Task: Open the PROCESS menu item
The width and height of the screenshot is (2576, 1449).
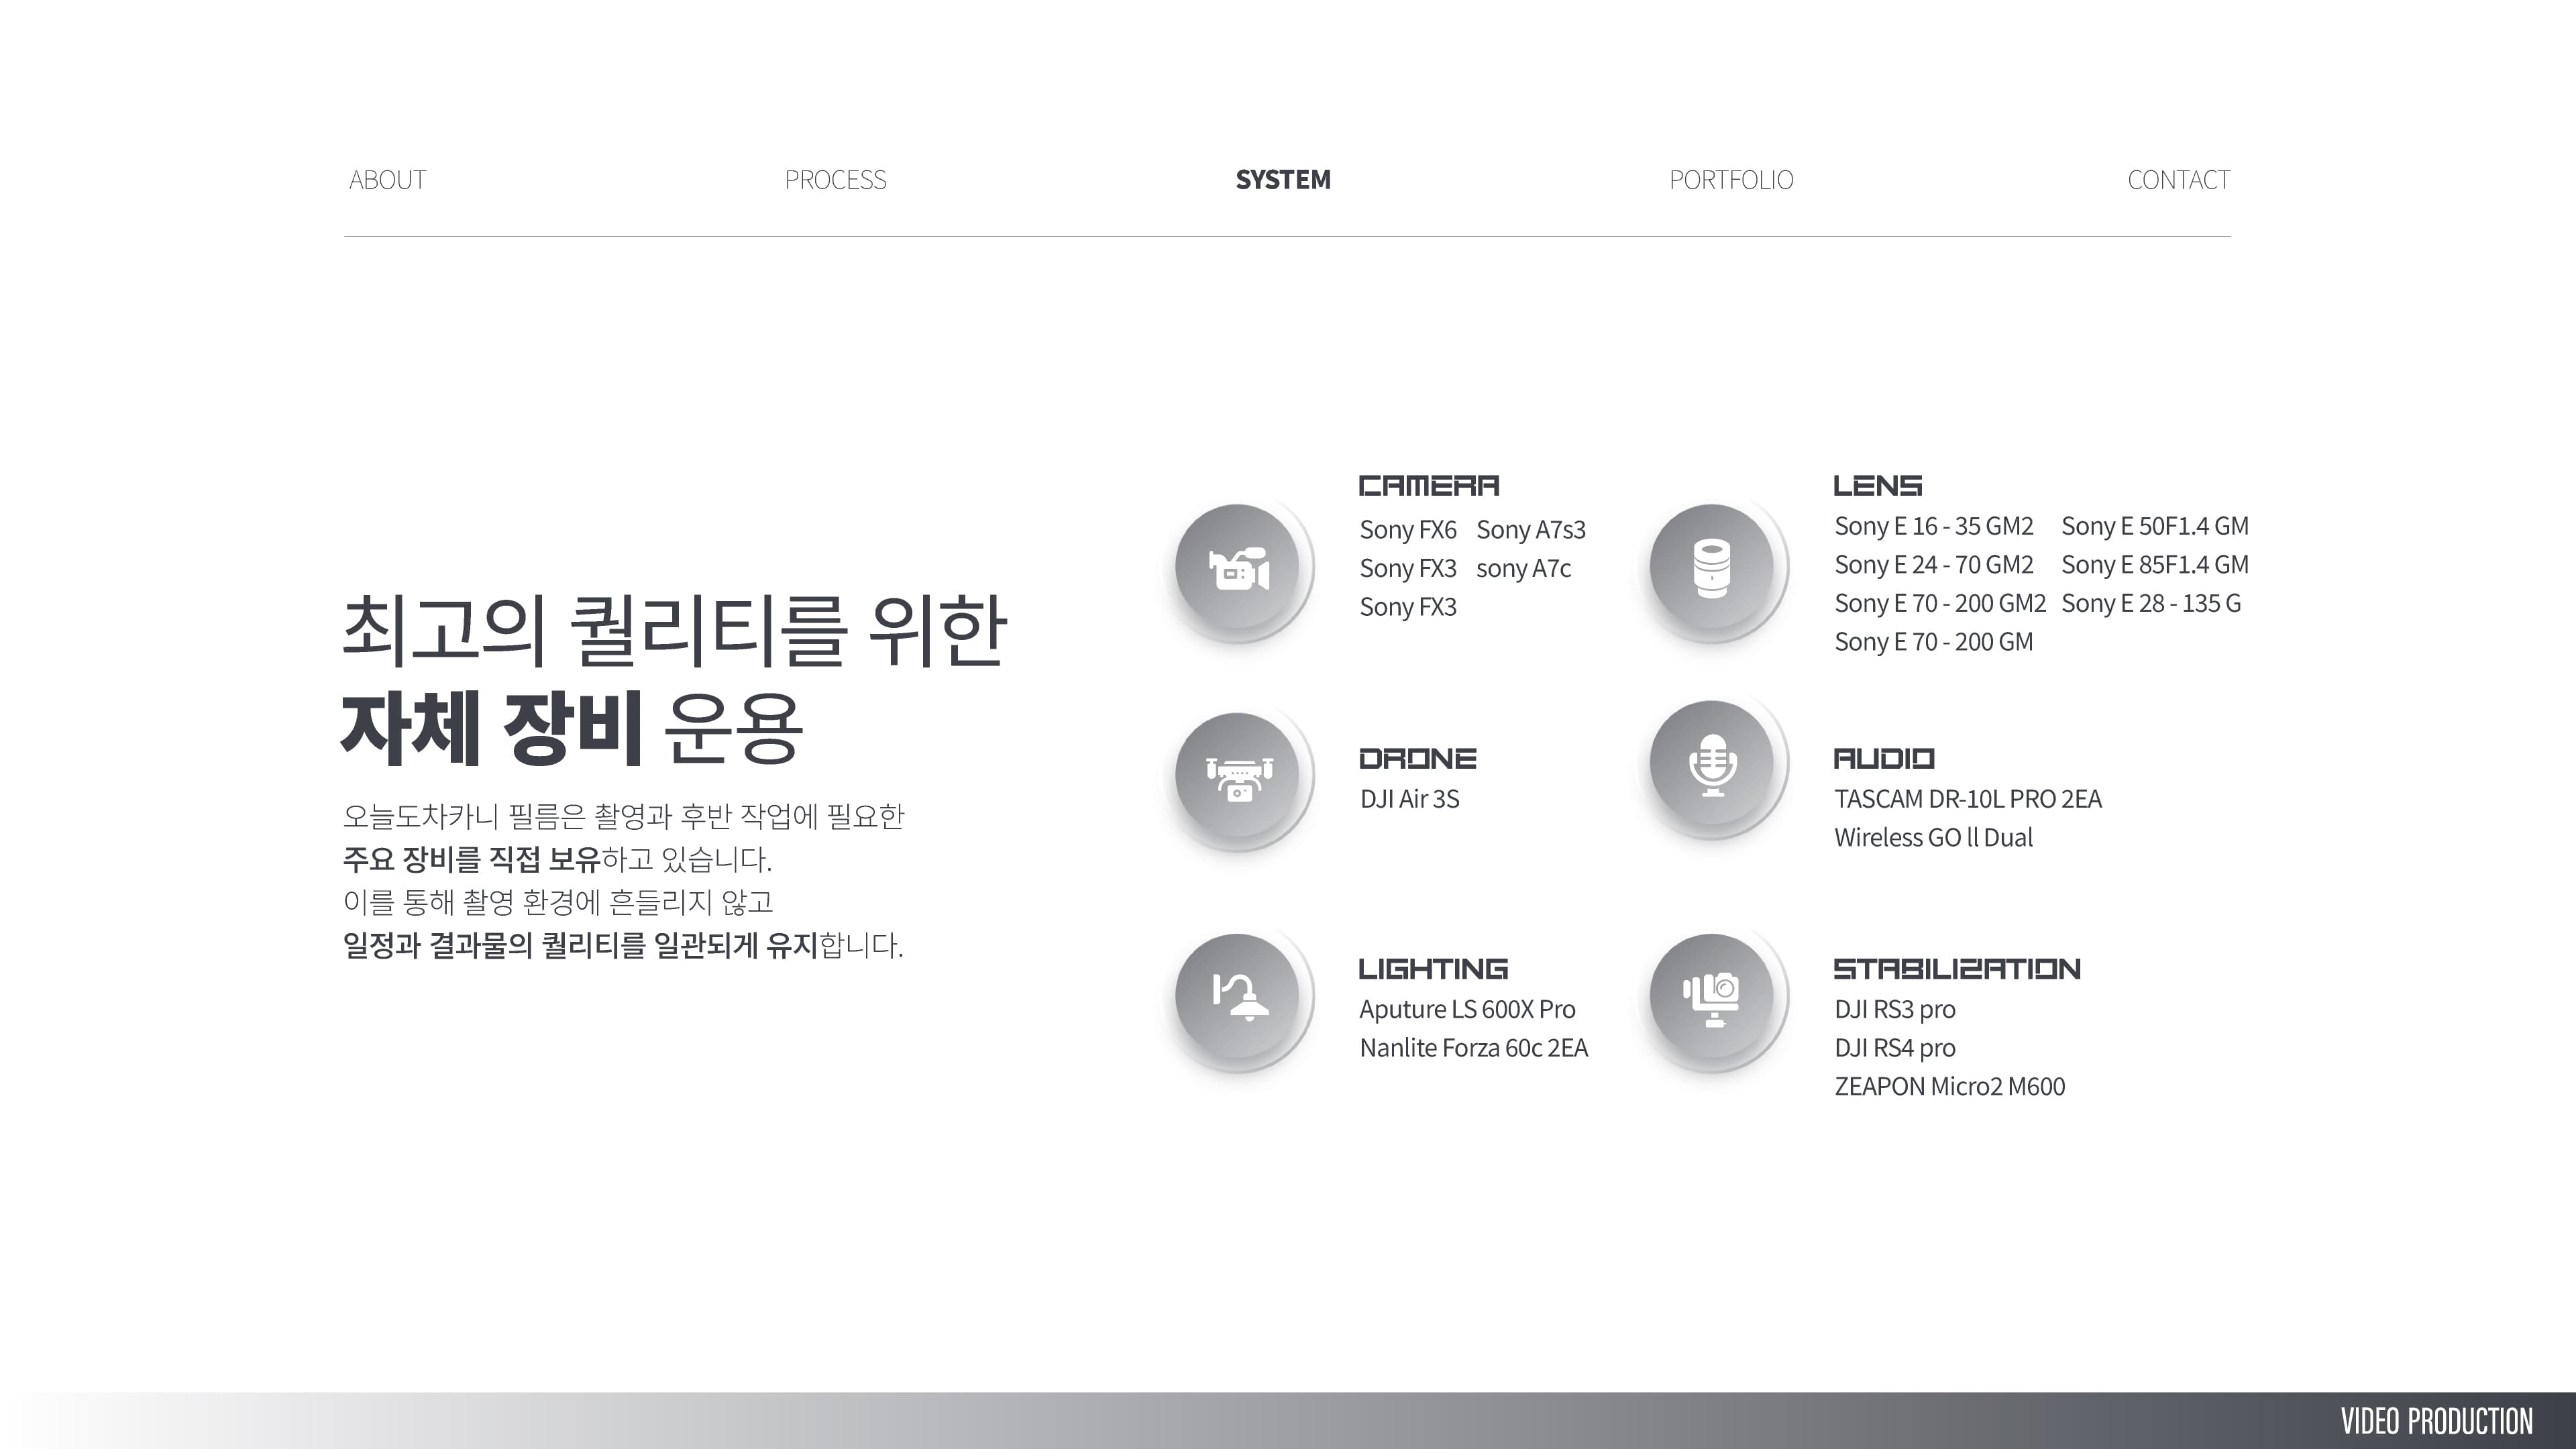Action: (x=836, y=180)
